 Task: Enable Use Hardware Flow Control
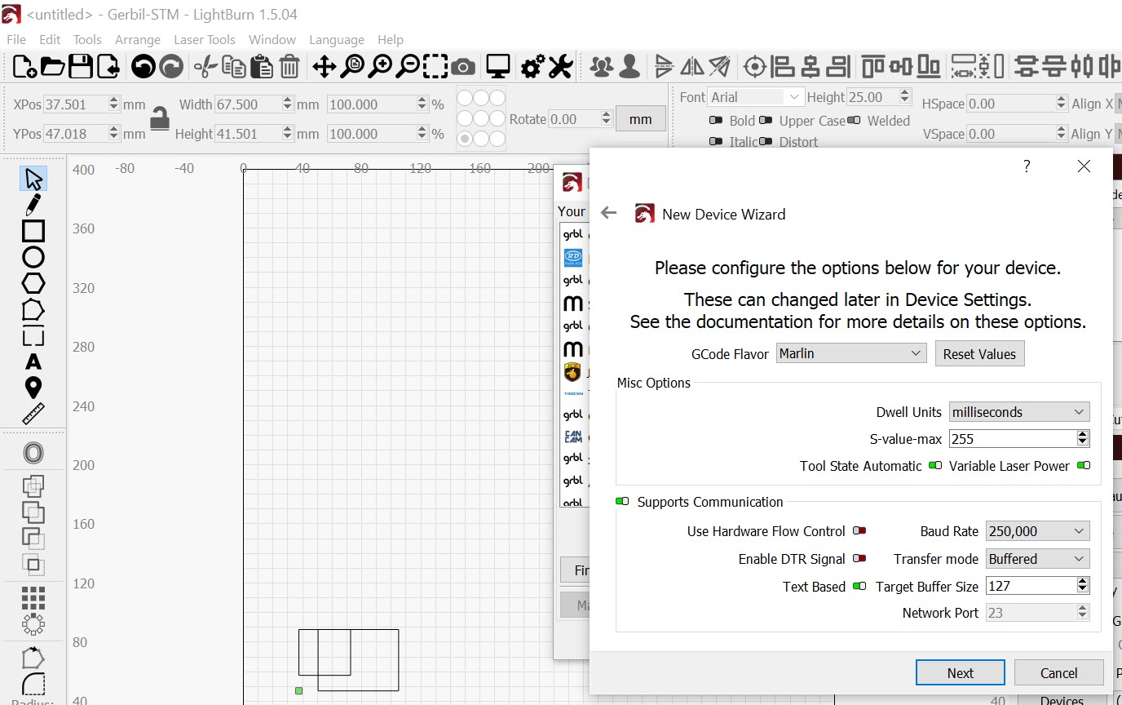click(859, 530)
